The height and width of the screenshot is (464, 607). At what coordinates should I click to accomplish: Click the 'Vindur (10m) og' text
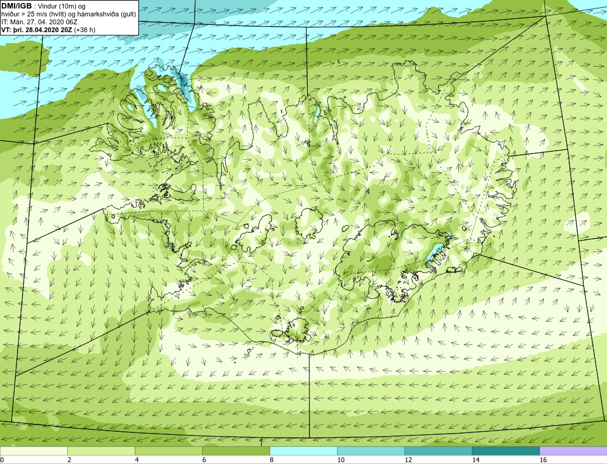[x=61, y=7]
